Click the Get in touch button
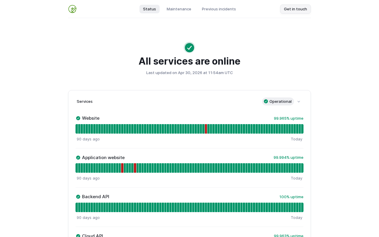The width and height of the screenshot is (379, 237). pos(296,9)
